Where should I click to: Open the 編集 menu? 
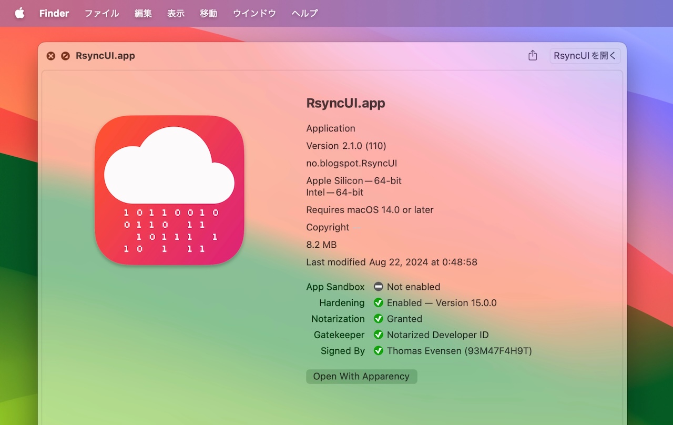coord(143,13)
